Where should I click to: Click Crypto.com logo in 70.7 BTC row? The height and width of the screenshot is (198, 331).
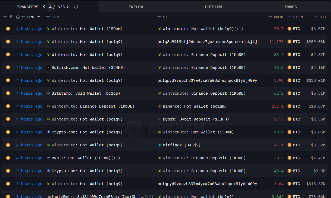(x=48, y=132)
